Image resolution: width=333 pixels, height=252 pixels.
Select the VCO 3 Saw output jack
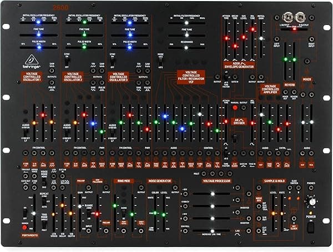coord(148,70)
